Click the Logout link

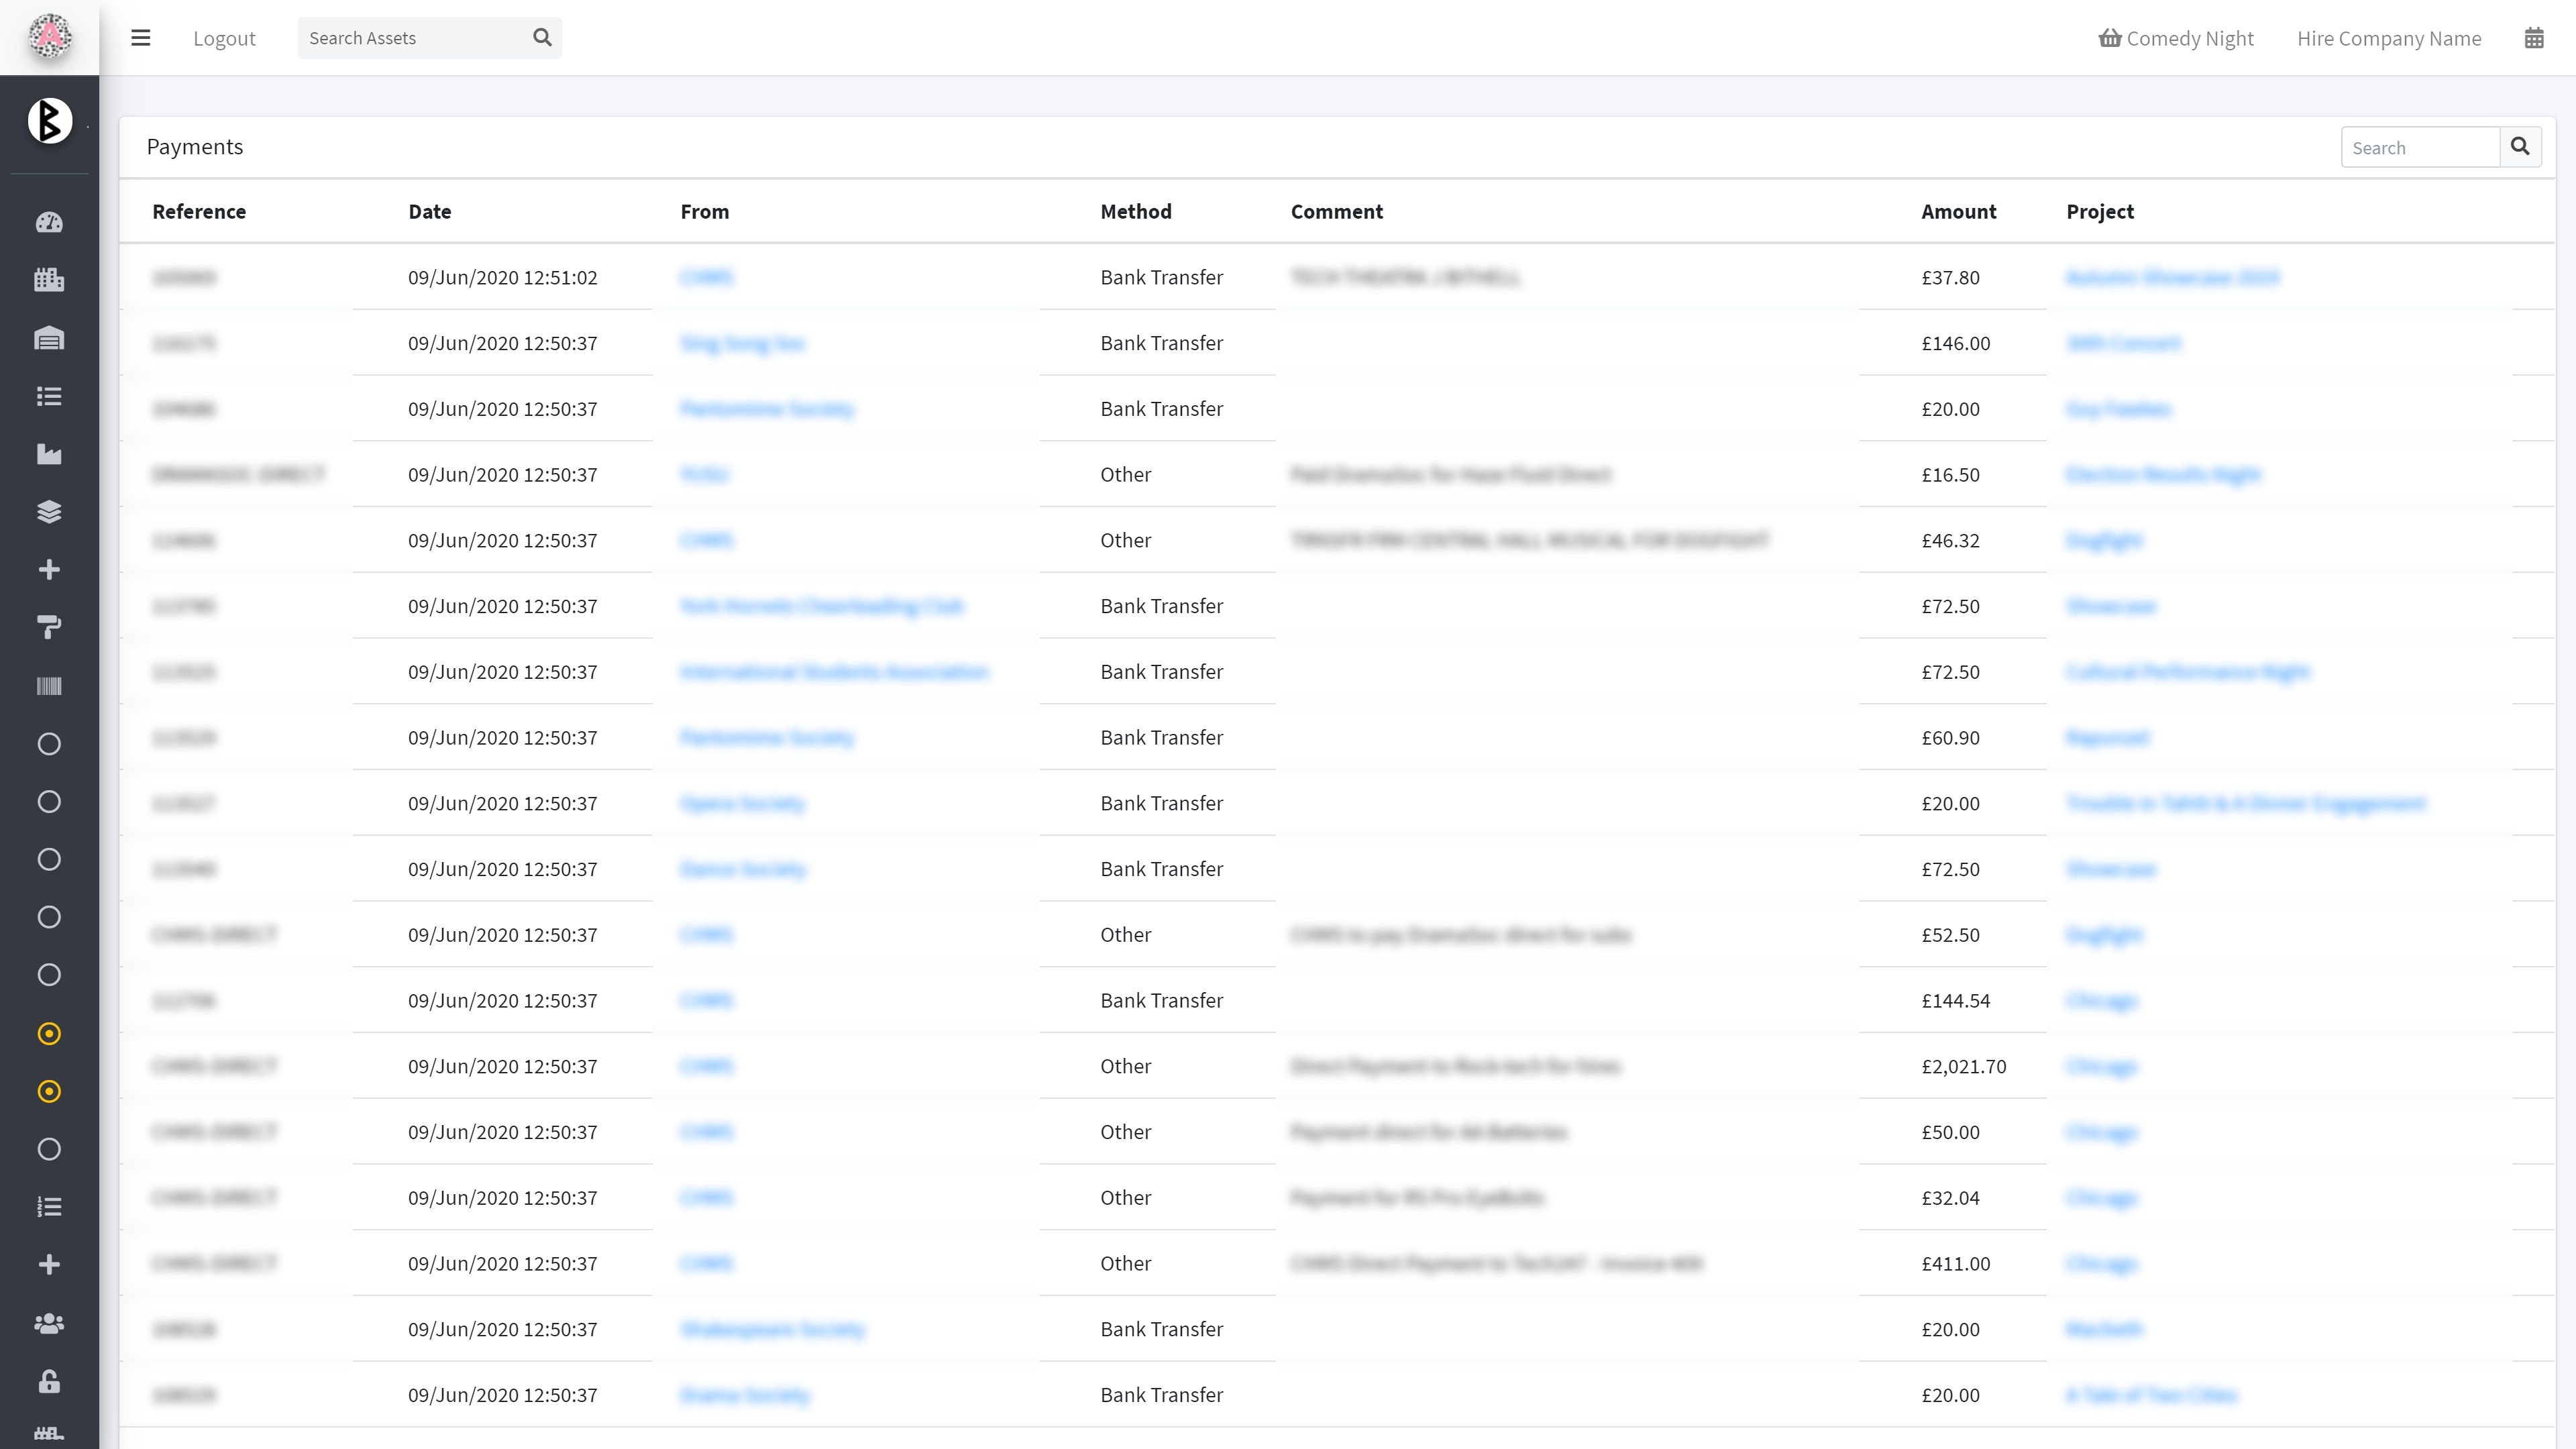click(224, 38)
